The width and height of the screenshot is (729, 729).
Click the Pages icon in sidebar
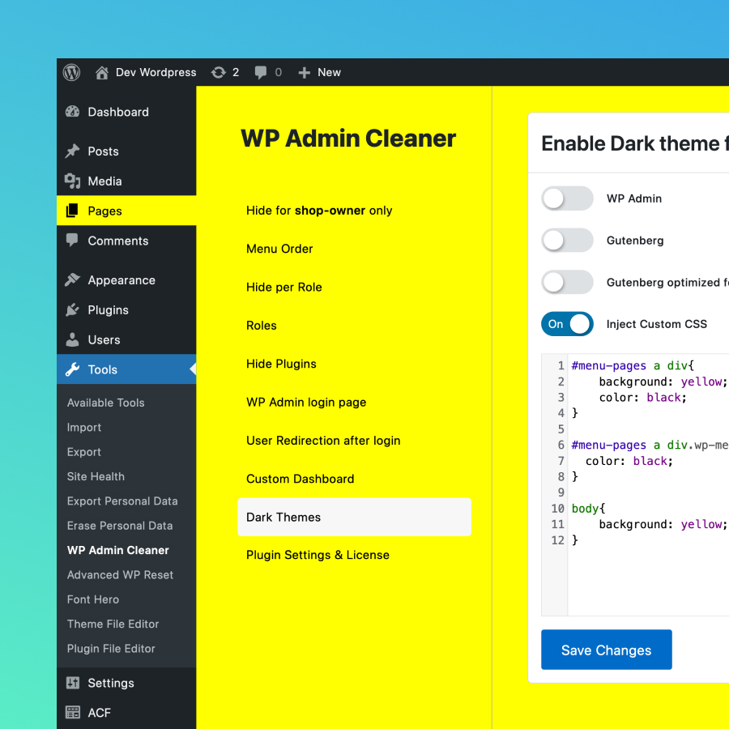[72, 211]
